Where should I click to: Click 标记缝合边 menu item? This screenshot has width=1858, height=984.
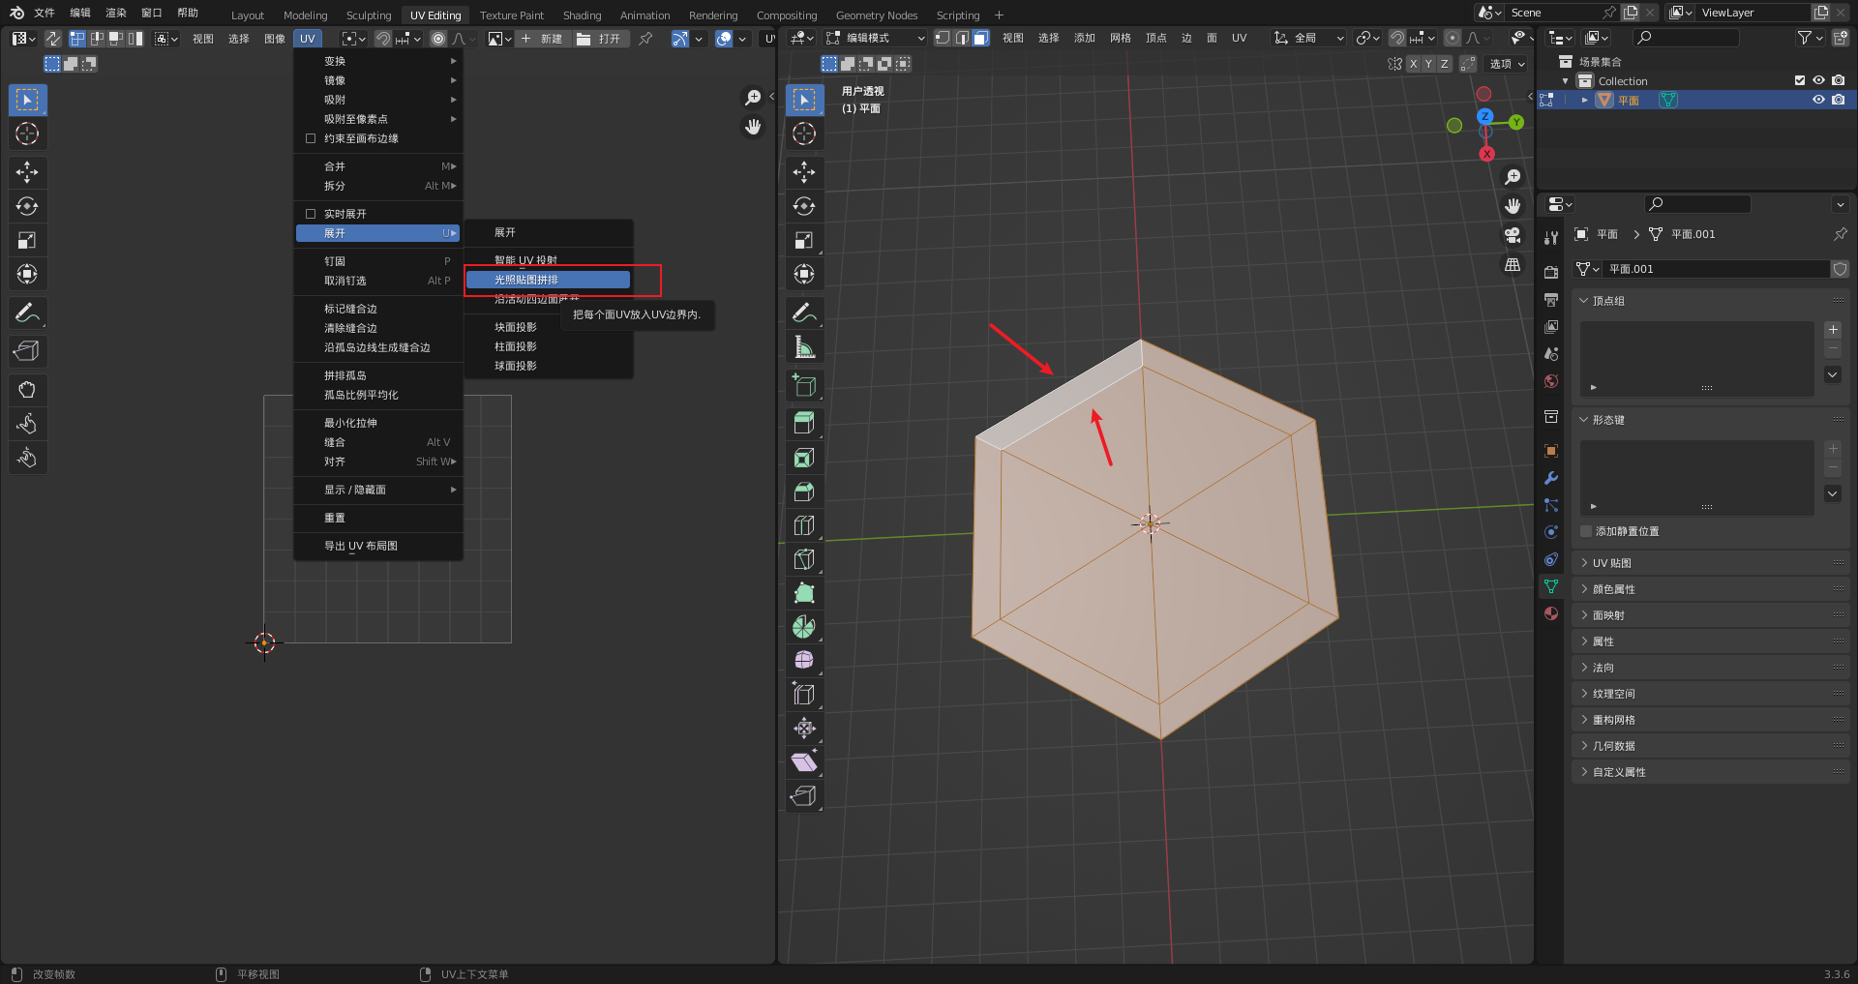[378, 309]
